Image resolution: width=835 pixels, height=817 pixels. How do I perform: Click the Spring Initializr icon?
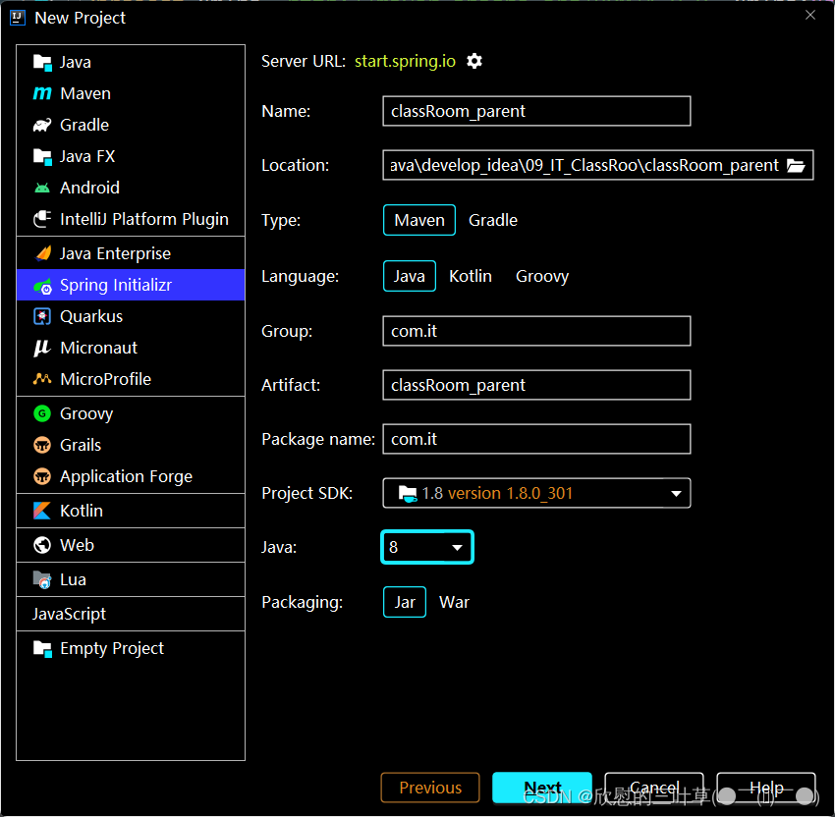42,286
